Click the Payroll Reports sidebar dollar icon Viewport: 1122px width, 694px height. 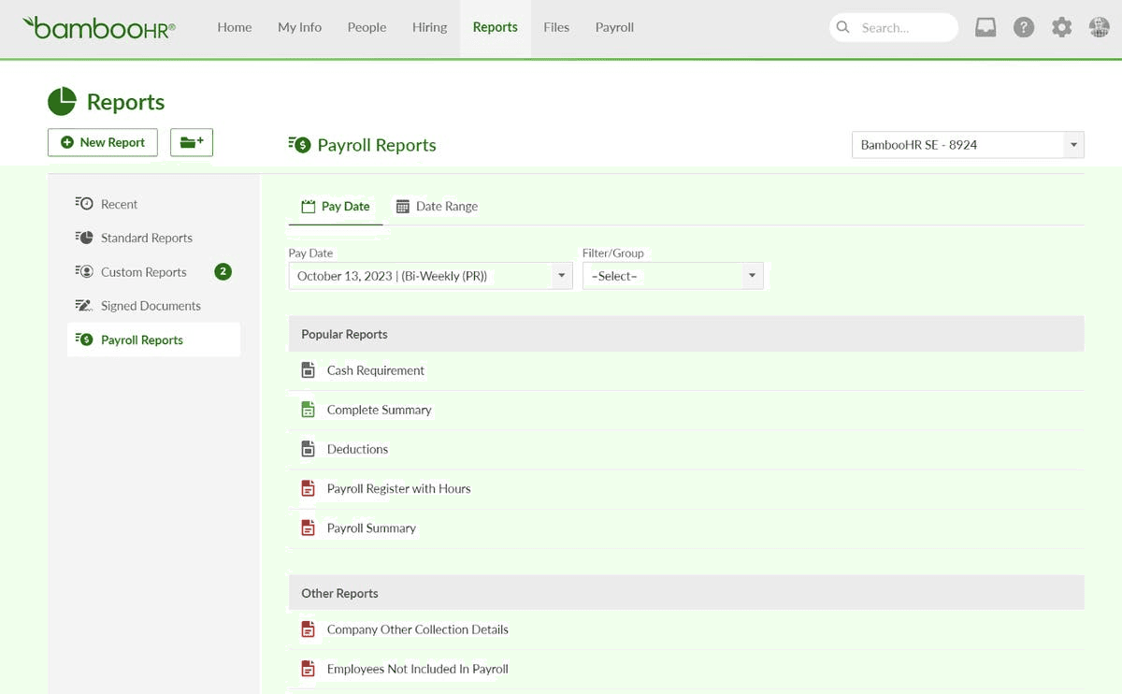tap(84, 340)
